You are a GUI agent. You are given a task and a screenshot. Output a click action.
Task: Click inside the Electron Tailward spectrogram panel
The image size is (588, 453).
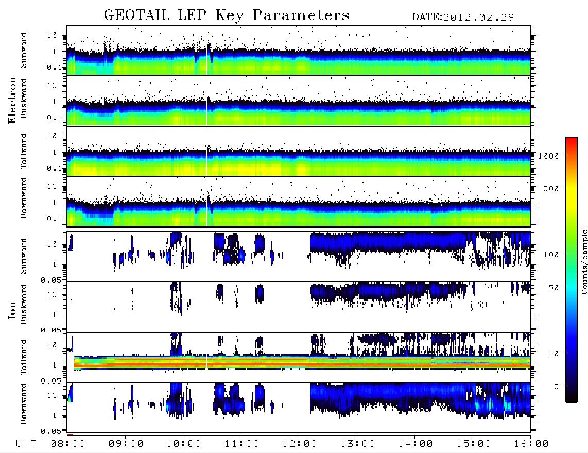coord(299,151)
